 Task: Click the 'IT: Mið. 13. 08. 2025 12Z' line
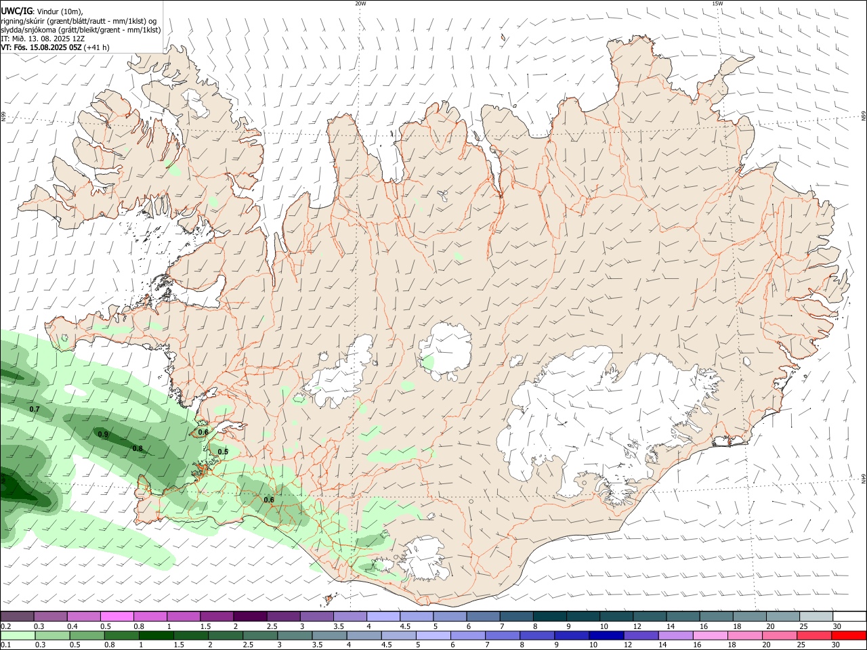42,39
